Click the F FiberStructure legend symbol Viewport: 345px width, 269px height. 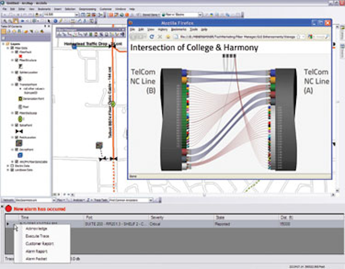click(20, 66)
